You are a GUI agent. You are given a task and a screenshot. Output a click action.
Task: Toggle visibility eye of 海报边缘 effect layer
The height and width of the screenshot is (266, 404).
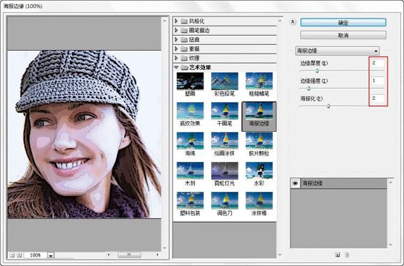[296, 183]
